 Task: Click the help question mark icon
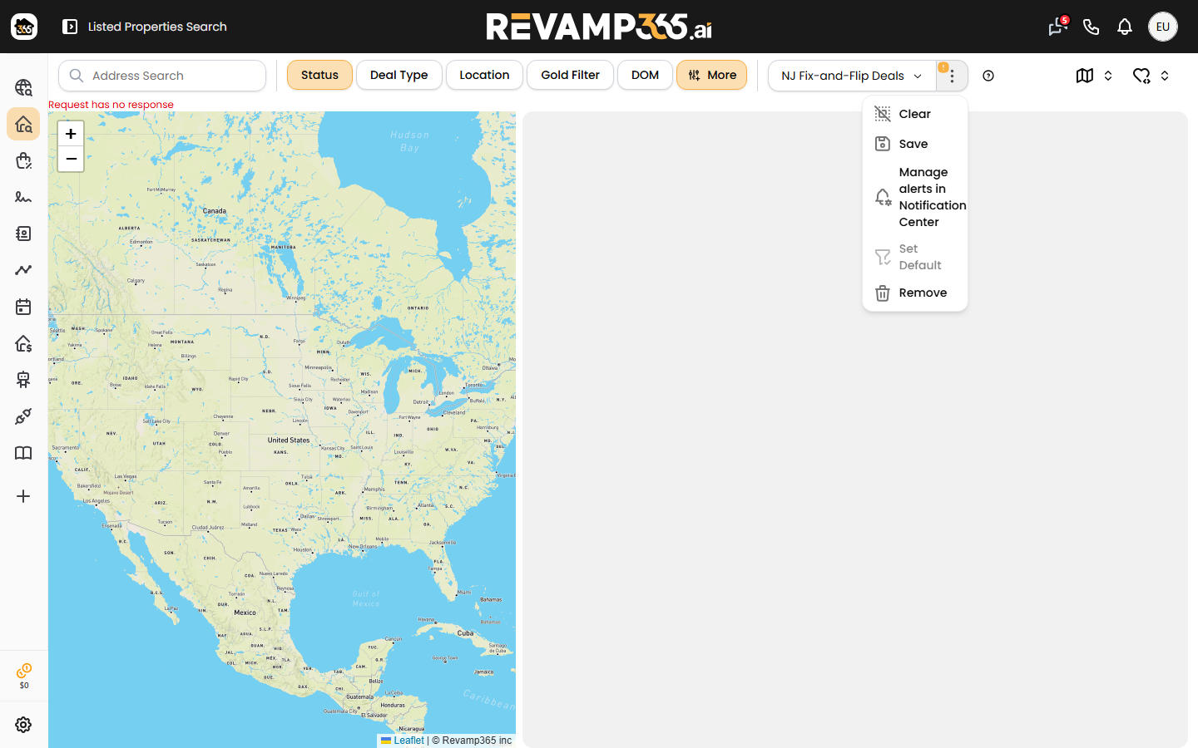(988, 76)
